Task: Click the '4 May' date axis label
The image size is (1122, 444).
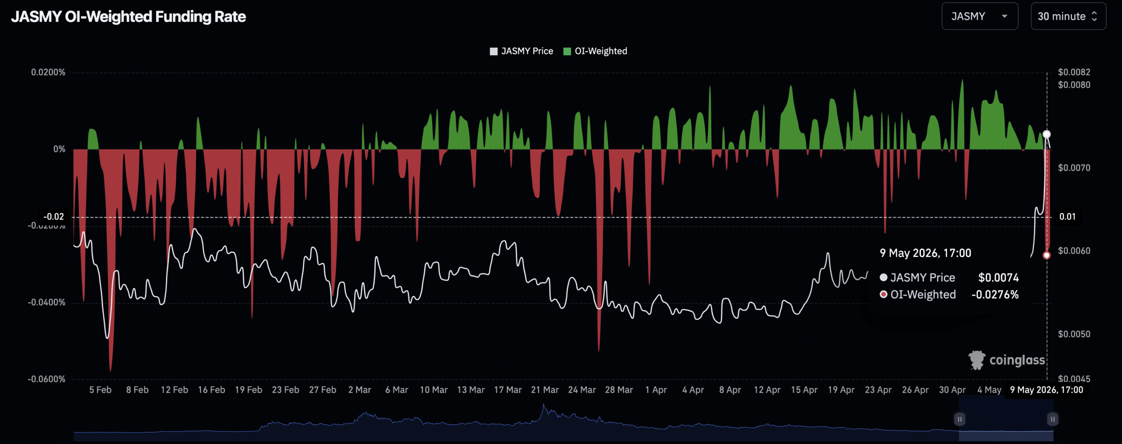Action: [x=989, y=390]
